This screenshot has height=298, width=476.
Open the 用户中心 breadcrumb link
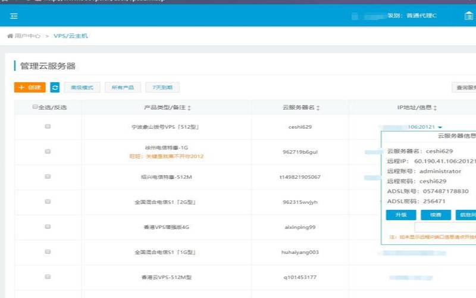(x=27, y=36)
